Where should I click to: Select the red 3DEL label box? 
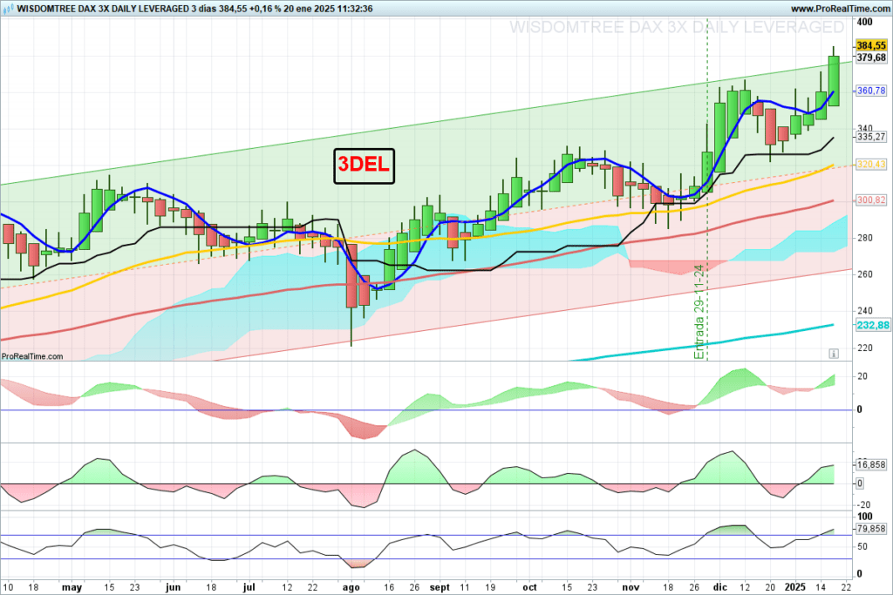(x=364, y=166)
